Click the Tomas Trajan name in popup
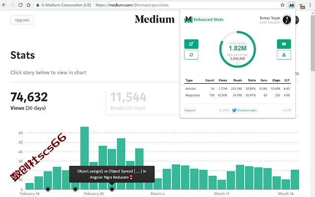 [x=270, y=18]
